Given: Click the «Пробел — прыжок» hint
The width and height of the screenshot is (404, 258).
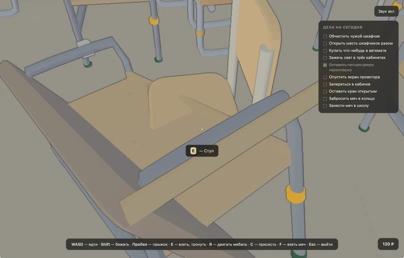Looking at the screenshot, I should click(x=150, y=244).
